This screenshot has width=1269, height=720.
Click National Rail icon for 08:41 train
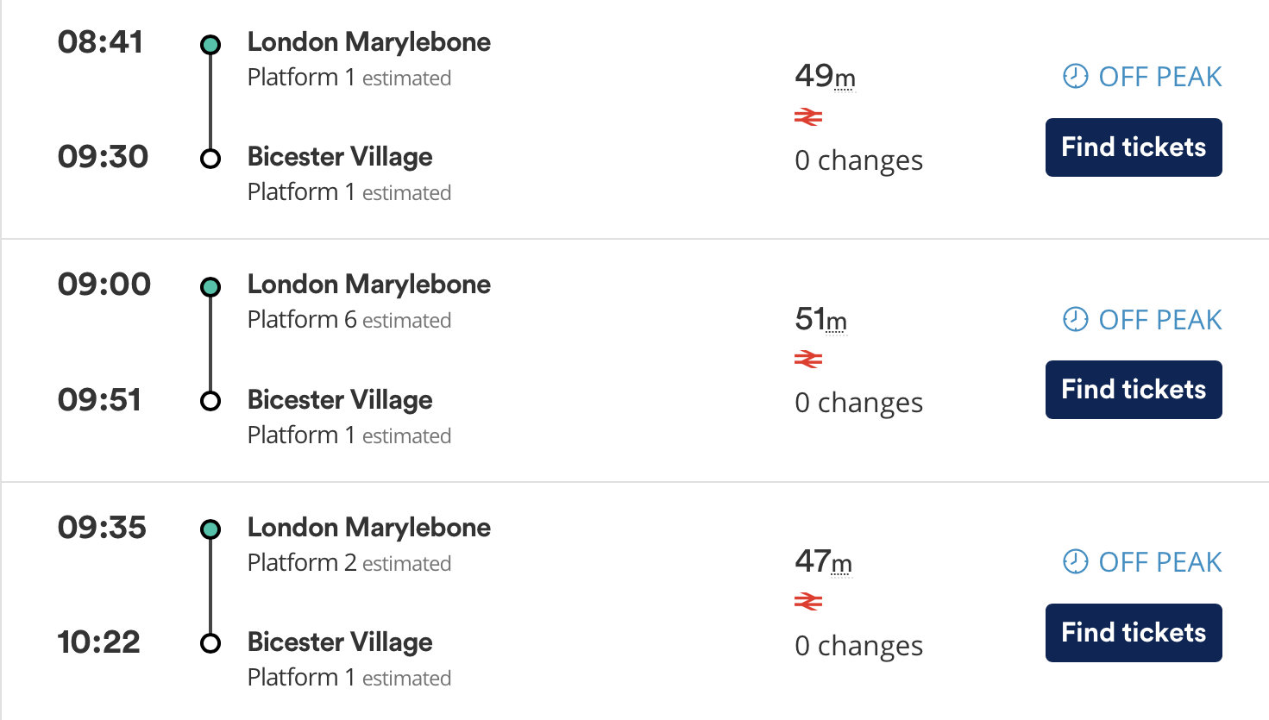[808, 116]
